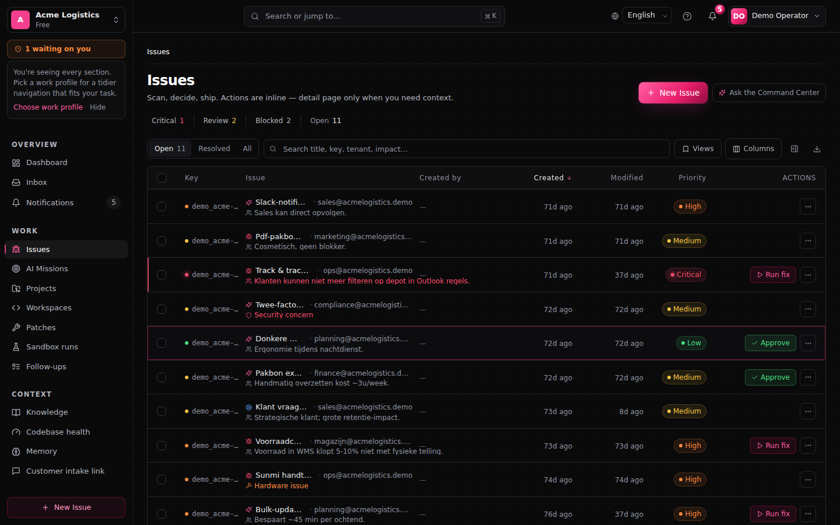Screen dimensions: 840x525
Task: Open AI Missions section
Action: [66, 269]
